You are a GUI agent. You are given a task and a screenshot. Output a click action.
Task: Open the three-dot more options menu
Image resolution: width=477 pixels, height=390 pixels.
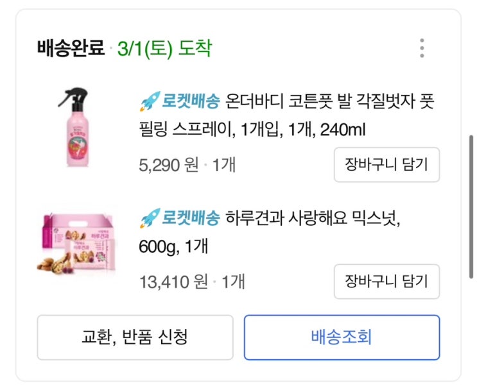422,48
